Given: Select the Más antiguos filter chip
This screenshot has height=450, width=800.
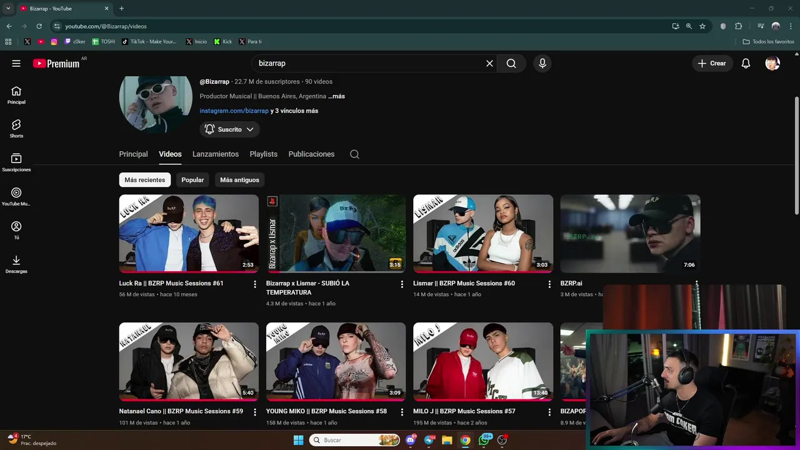Looking at the screenshot, I should coord(239,180).
